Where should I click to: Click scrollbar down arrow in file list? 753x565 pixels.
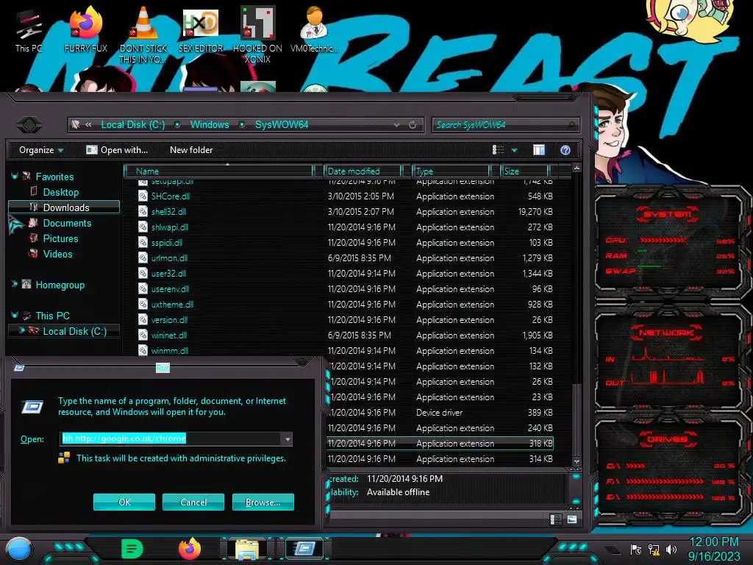coord(577,461)
